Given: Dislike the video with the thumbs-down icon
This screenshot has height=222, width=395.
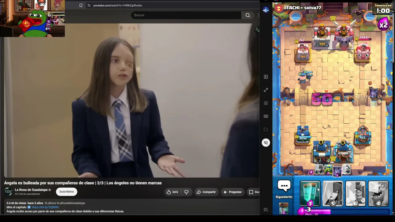Looking at the screenshot, I should pyautogui.click(x=186, y=192).
